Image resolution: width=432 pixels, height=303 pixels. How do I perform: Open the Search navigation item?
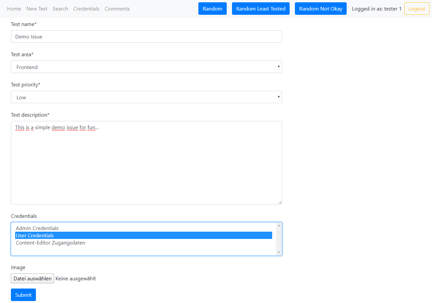tap(60, 9)
